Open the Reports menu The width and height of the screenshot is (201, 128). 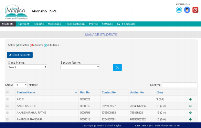38,24
